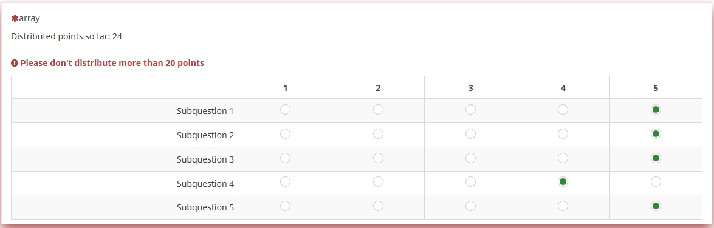
Task: Set Subquestion 3 to rating 4
Action: pos(563,158)
